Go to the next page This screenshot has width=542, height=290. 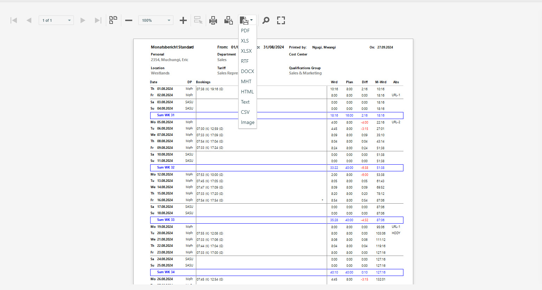coord(83,20)
